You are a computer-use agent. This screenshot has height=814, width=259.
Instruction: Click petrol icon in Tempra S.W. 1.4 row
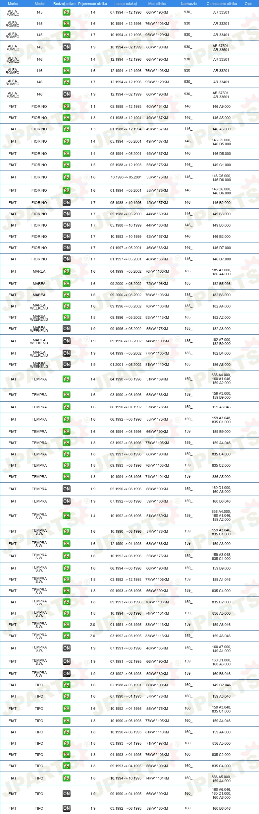(x=67, y=516)
